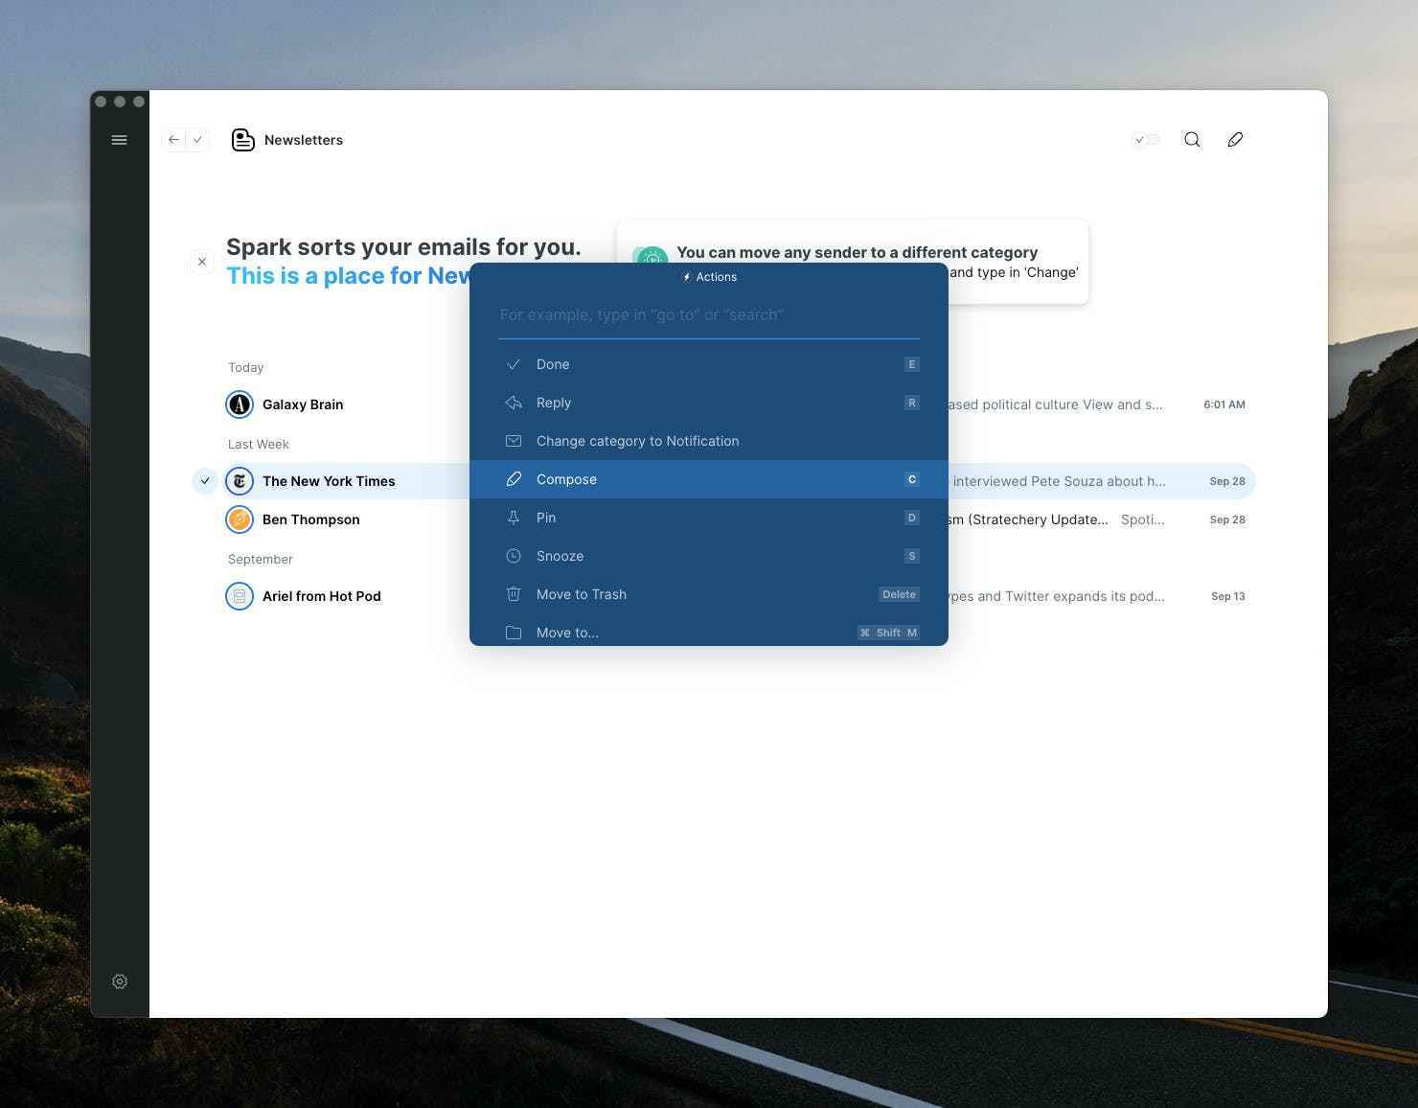The width and height of the screenshot is (1418, 1108).
Task: Select Move to Trash action
Action: tap(709, 594)
